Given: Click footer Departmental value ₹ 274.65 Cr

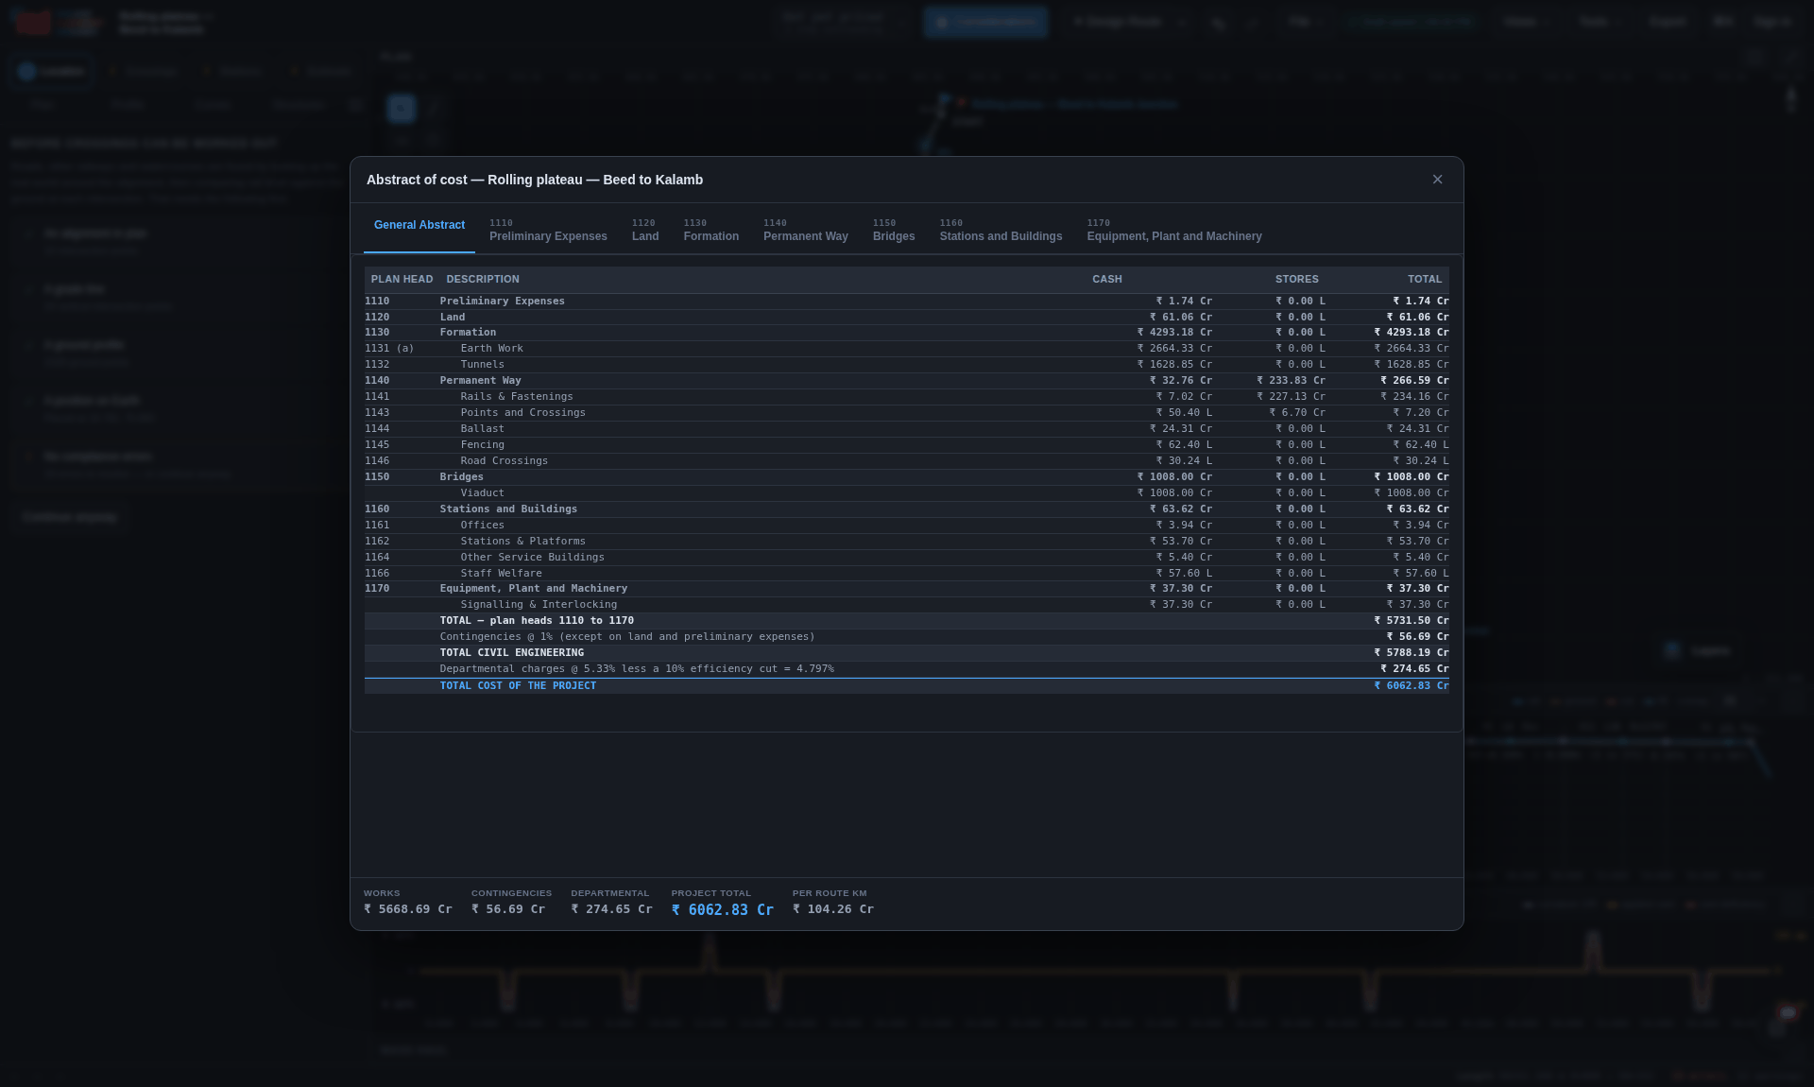Looking at the screenshot, I should (611, 909).
